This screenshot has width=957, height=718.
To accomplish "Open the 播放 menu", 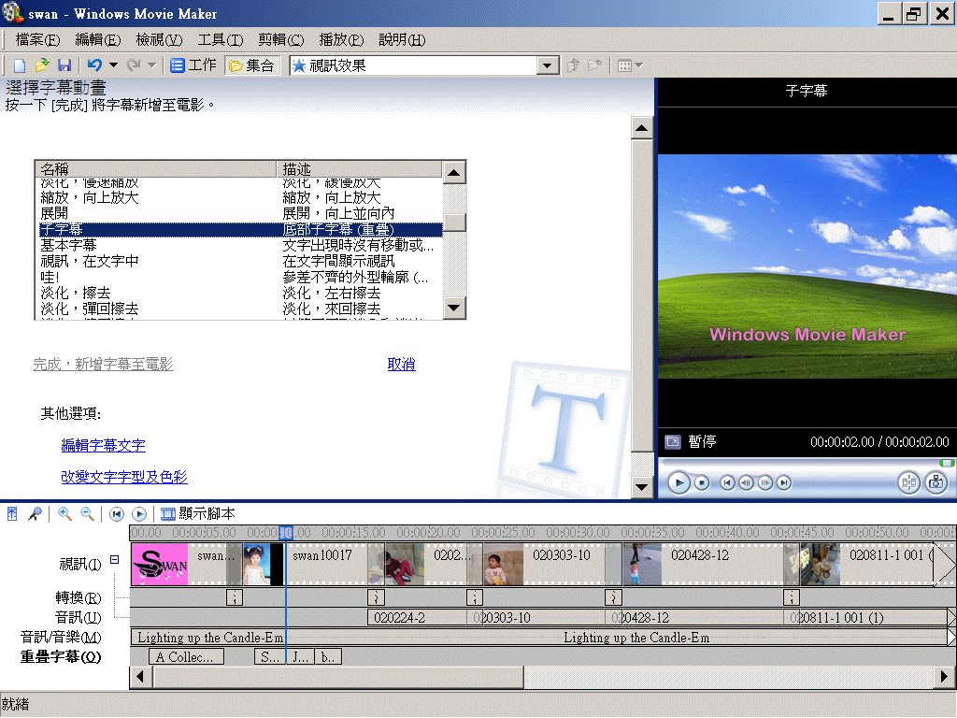I will [x=340, y=40].
